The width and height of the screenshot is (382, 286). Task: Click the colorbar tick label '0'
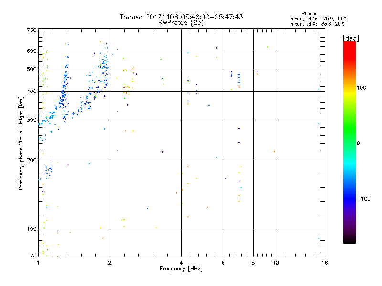click(x=358, y=143)
